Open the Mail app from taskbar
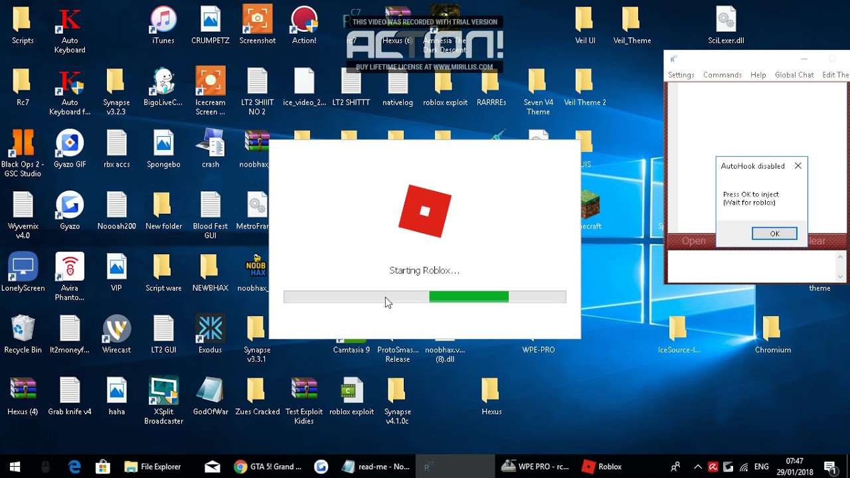The width and height of the screenshot is (850, 478). tap(212, 467)
